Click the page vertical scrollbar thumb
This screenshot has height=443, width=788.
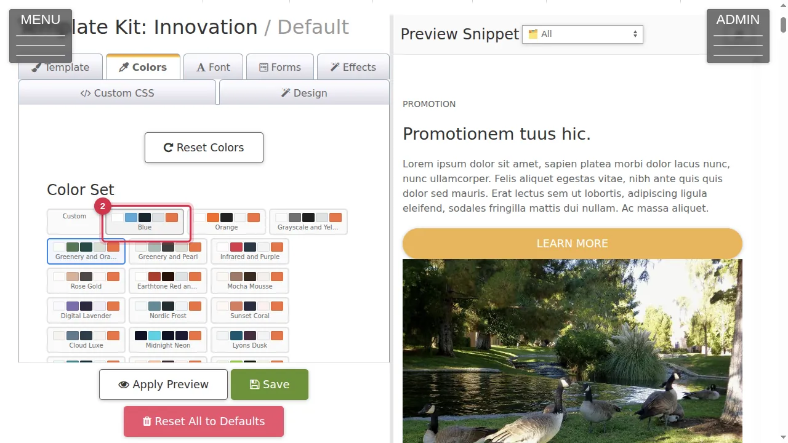[x=784, y=25]
